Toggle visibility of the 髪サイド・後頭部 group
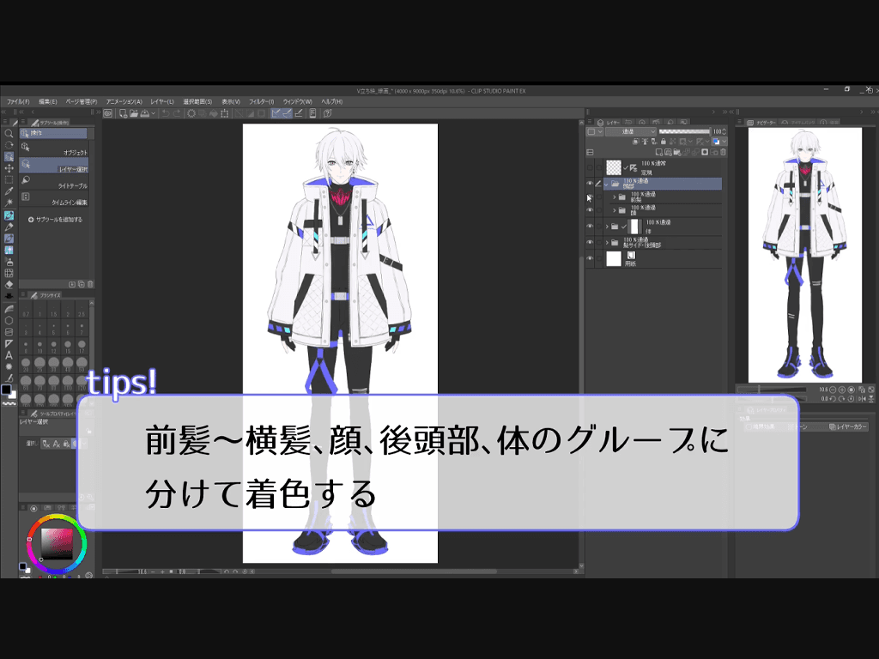 coord(591,240)
